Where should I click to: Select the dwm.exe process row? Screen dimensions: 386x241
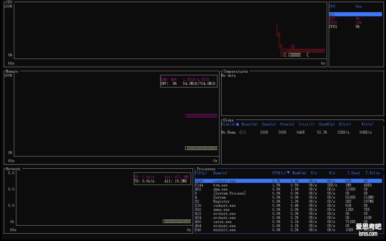(288, 189)
